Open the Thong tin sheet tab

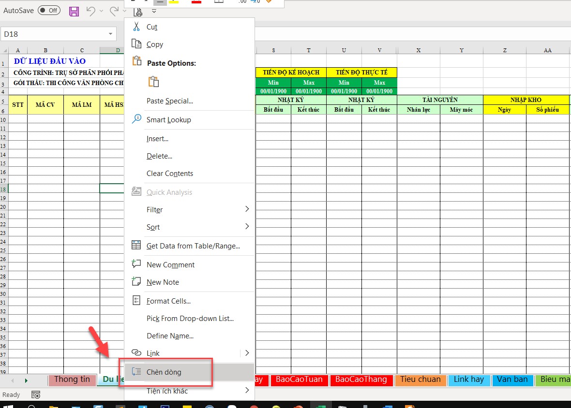pyautogui.click(x=72, y=379)
